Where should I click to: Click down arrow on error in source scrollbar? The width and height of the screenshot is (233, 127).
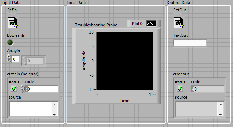[x=54, y=115]
